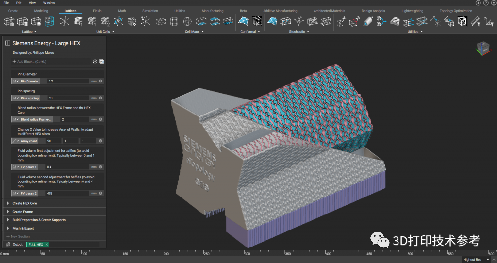The height and width of the screenshot is (263, 497).
Task: Click the info icon beside Pin Diameter value
Action: [x=101, y=81]
